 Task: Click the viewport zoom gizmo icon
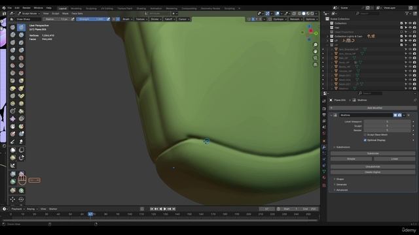point(316,45)
